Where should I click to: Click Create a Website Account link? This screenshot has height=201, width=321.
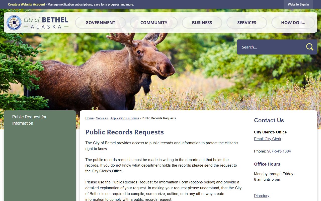click(27, 5)
